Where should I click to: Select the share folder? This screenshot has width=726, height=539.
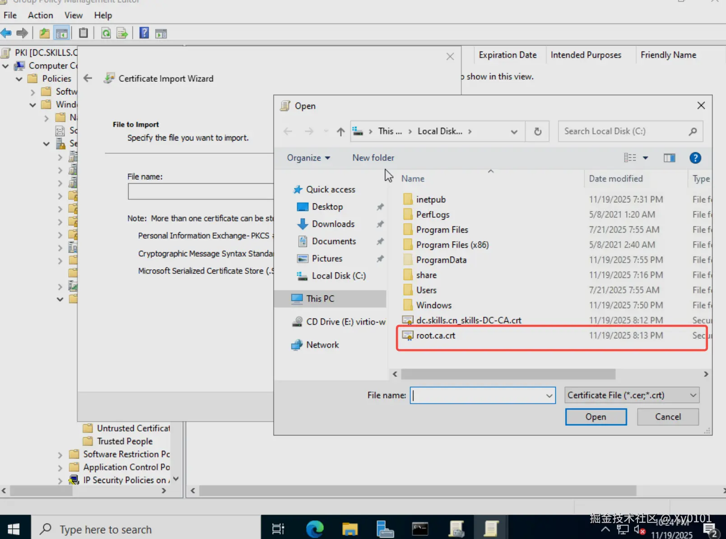(x=426, y=275)
